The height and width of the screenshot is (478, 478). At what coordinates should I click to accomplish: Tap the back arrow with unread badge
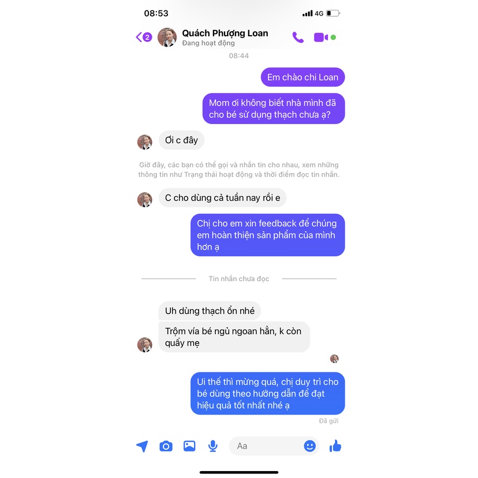tap(144, 37)
